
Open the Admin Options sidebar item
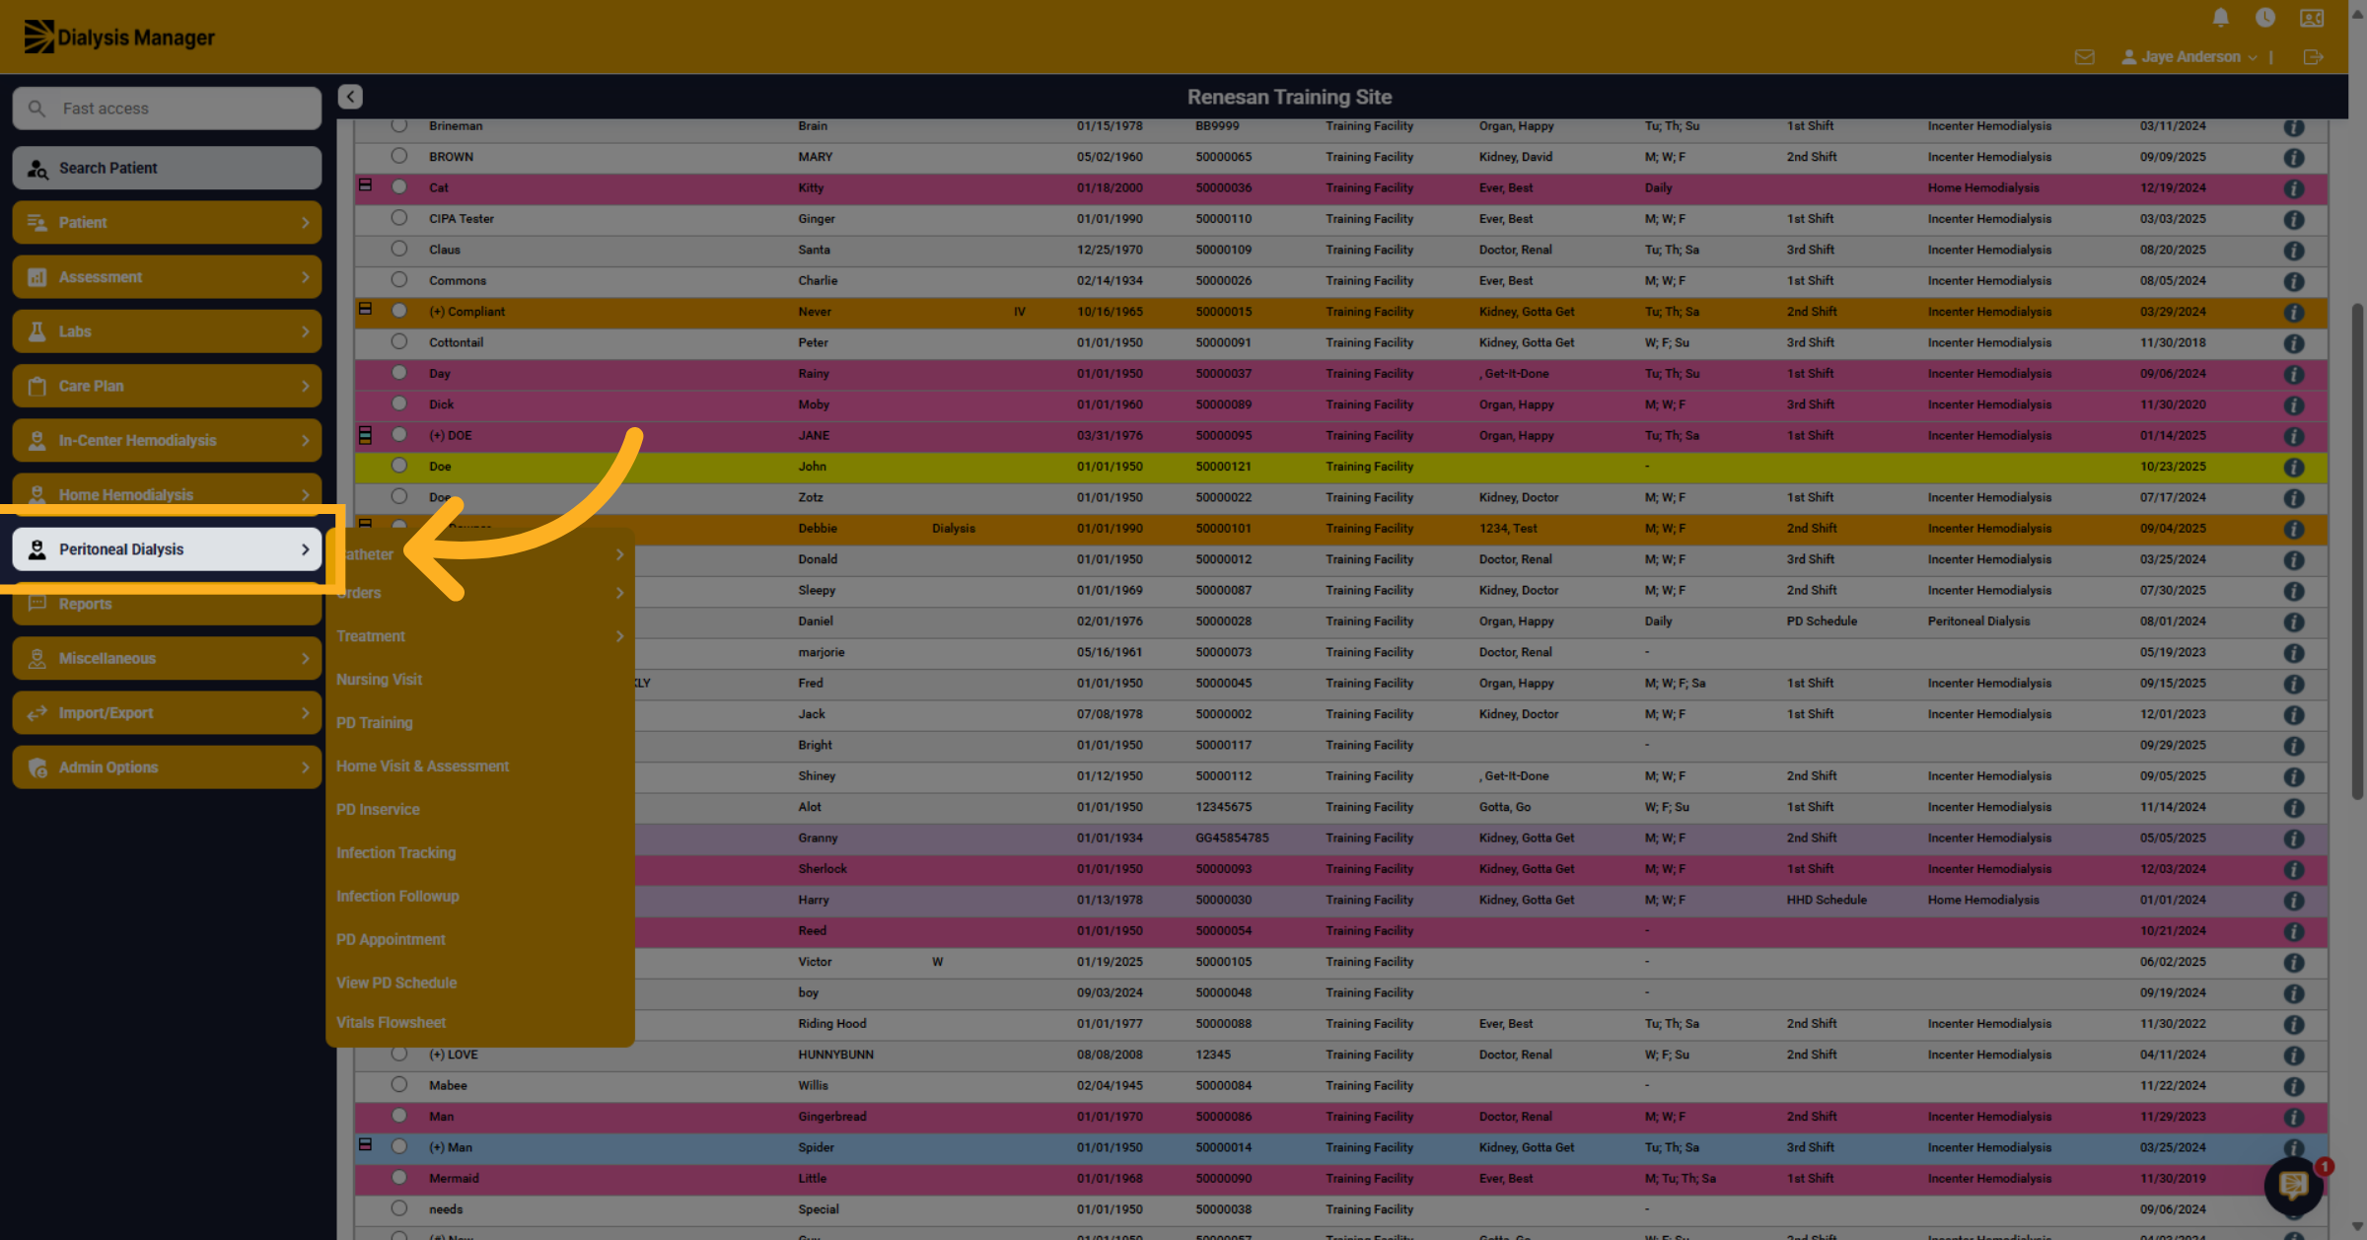[x=167, y=767]
